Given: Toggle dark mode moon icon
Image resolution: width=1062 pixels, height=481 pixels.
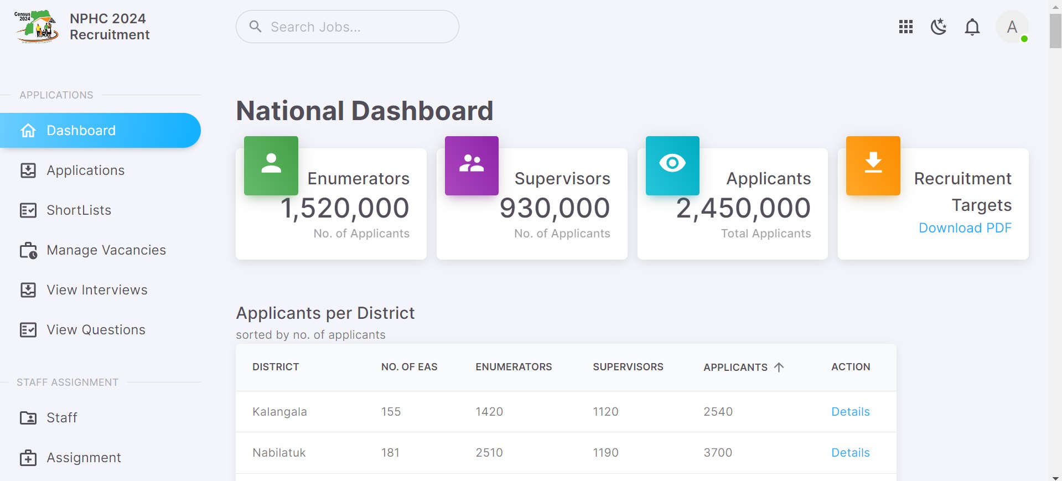Looking at the screenshot, I should (939, 27).
